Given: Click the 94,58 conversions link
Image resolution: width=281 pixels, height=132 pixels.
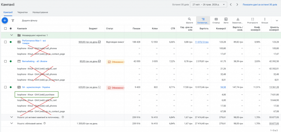Looking at the screenshot, I should pos(223,87).
